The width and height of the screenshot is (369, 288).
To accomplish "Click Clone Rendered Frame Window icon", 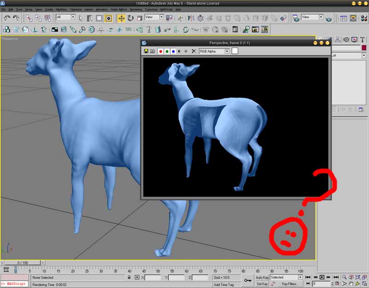I will 153,51.
